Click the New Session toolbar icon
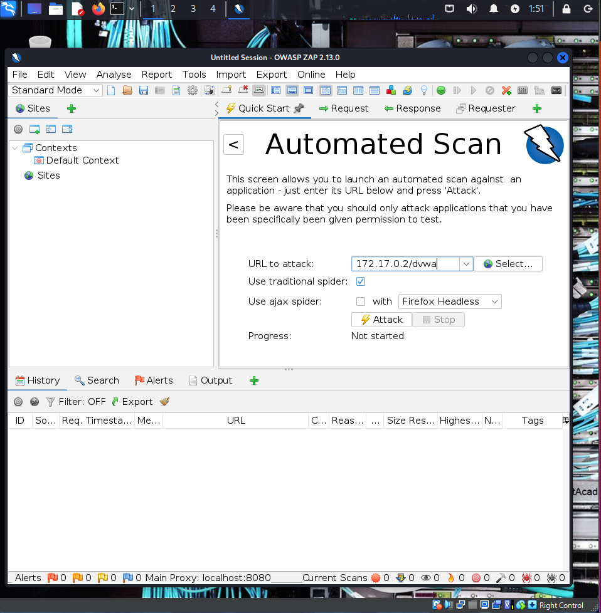Viewport: 601px width, 613px height. click(111, 91)
